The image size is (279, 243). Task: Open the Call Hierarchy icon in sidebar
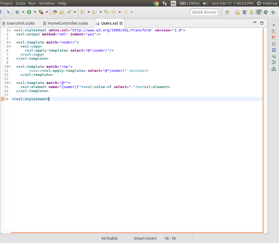coord(274,62)
